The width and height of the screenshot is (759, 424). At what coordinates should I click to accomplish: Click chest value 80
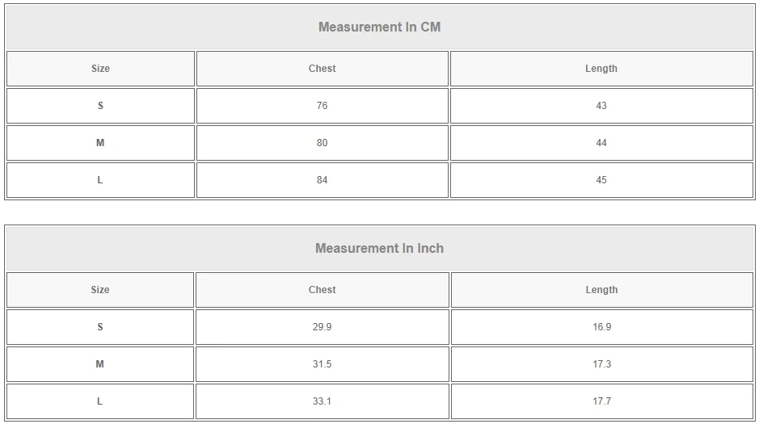[322, 143]
